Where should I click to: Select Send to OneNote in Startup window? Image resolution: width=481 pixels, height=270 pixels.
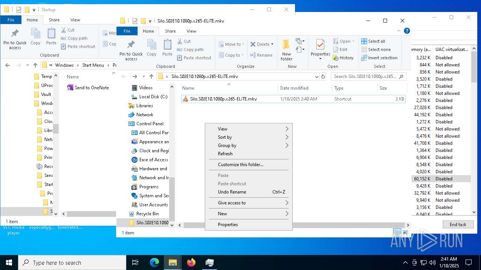click(x=88, y=88)
